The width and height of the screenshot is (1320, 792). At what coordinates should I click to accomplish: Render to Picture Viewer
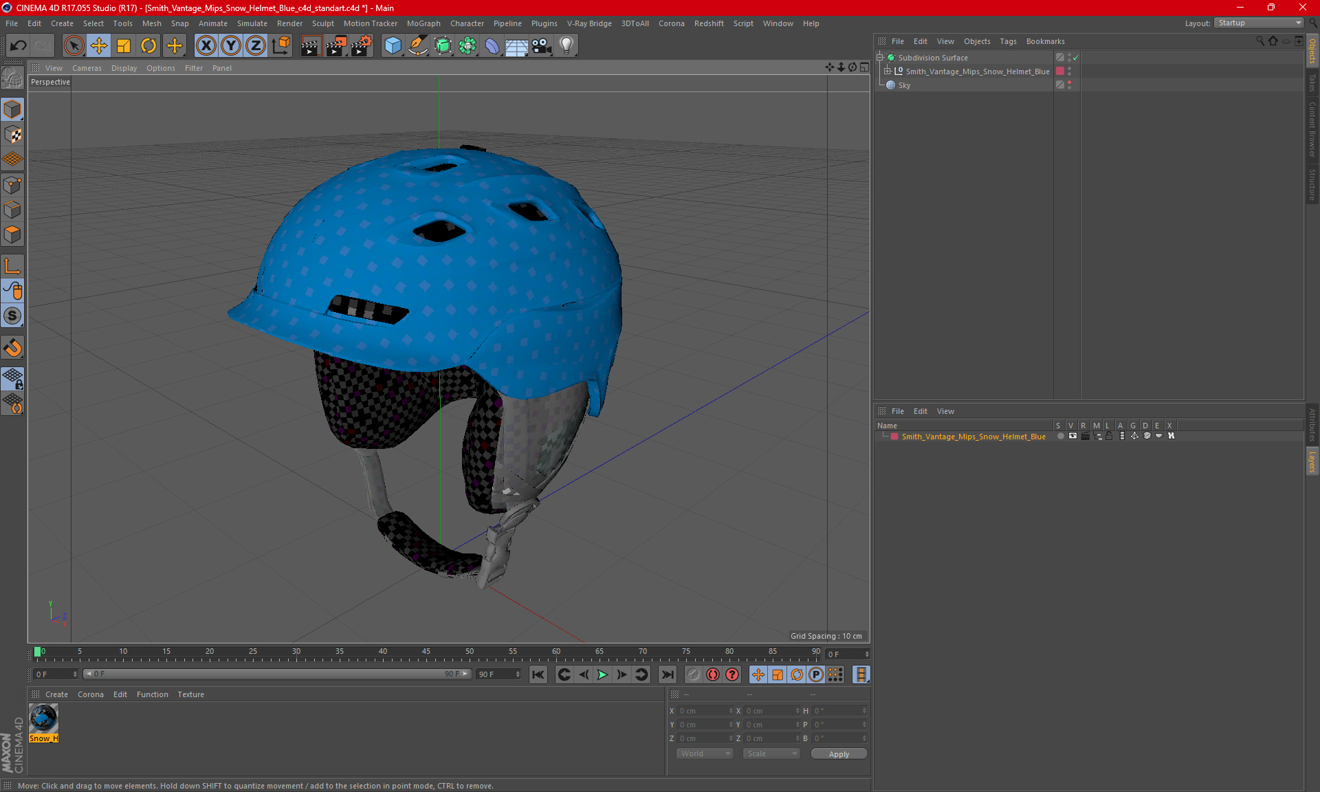tap(336, 46)
